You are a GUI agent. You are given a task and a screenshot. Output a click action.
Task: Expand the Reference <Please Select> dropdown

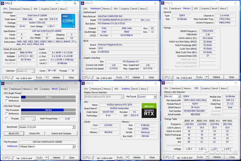[73, 146]
